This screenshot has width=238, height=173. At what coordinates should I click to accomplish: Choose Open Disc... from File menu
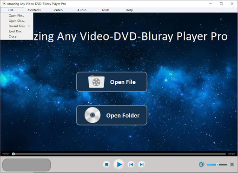tap(17, 21)
